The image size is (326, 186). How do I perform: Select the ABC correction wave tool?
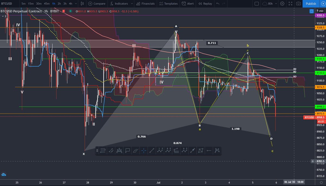pyautogui.click(x=185, y=150)
